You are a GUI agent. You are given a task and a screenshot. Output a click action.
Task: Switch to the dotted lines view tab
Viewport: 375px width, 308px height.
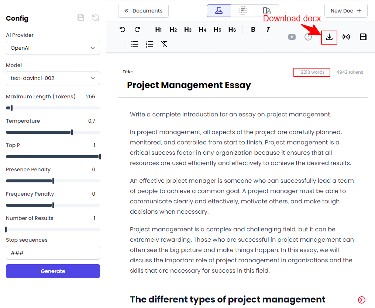click(243, 11)
